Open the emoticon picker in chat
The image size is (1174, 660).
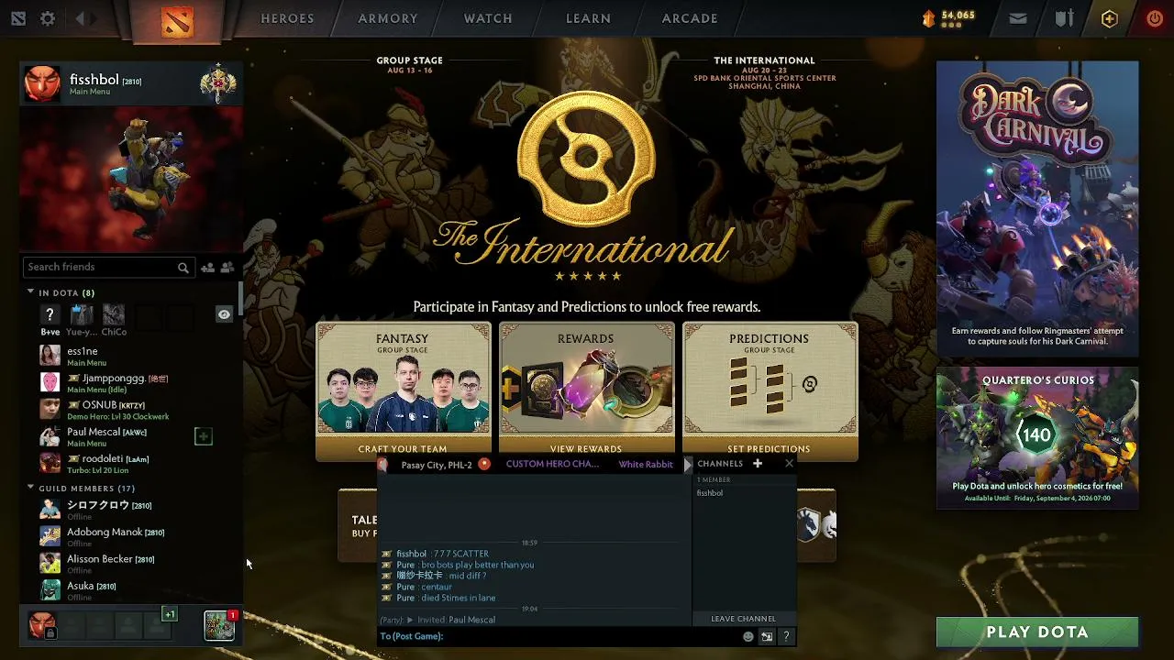click(748, 636)
